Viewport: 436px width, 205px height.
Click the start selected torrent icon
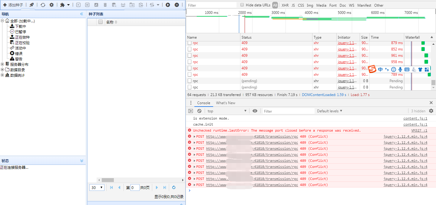click(78, 5)
